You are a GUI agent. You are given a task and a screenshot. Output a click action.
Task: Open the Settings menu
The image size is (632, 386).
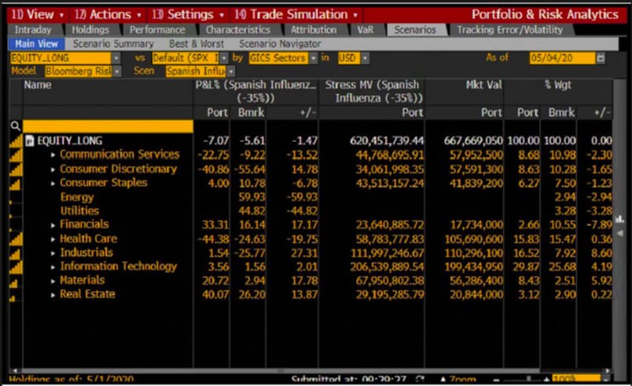pyautogui.click(x=188, y=15)
